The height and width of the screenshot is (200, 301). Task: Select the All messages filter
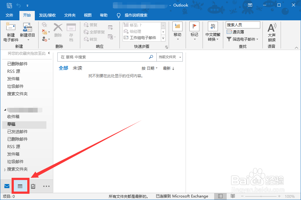pos(63,68)
